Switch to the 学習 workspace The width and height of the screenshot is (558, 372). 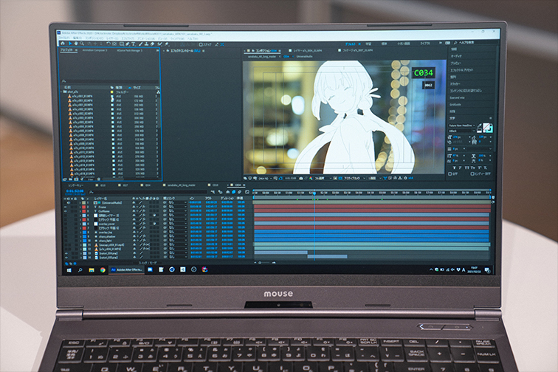coord(368,44)
